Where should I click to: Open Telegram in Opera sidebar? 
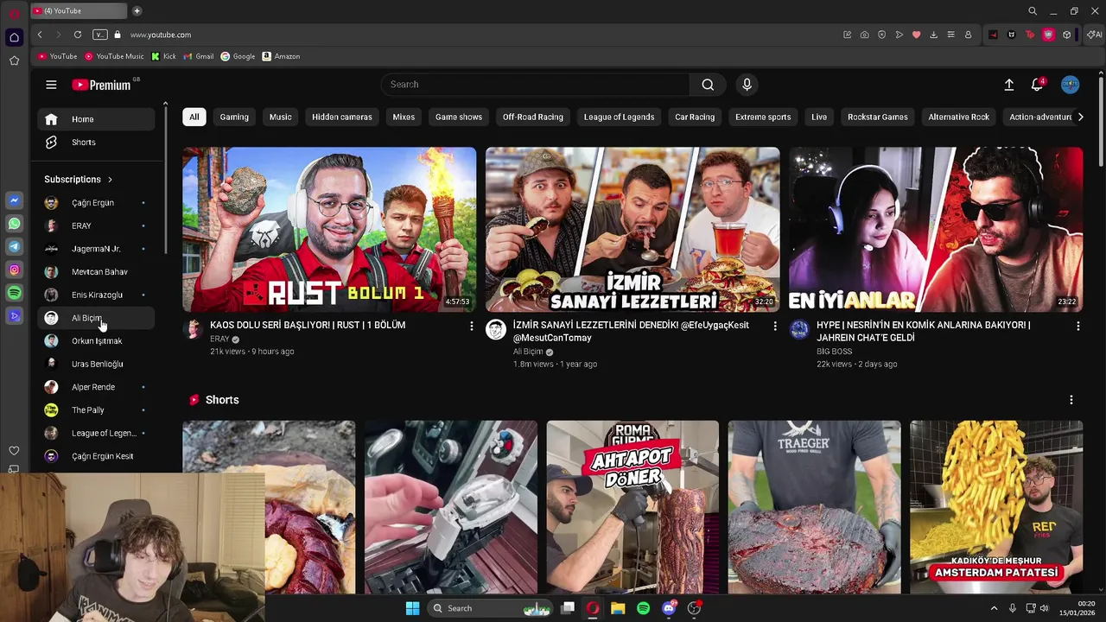coord(14,247)
